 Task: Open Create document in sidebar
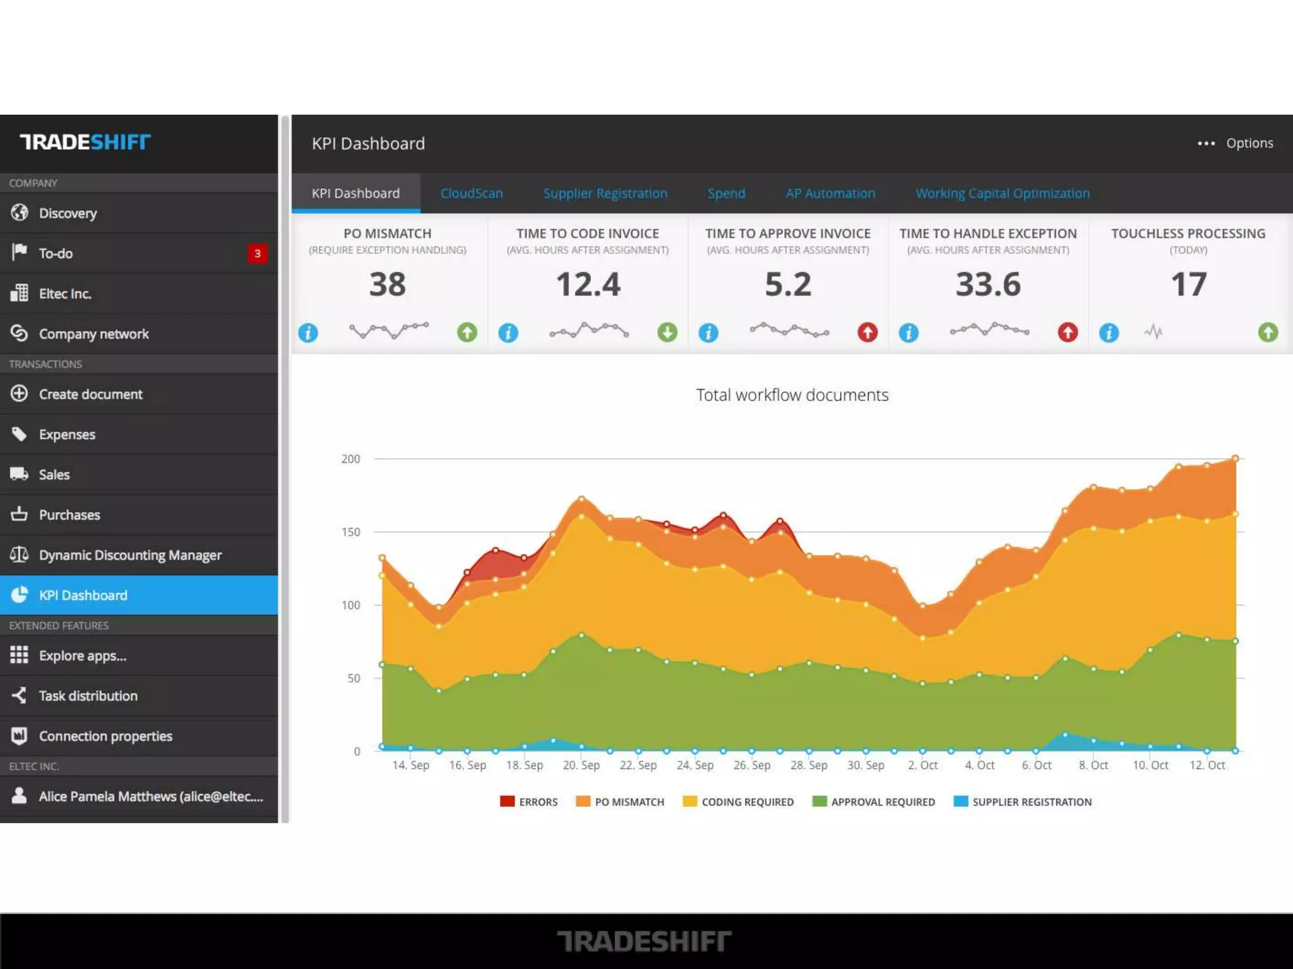90,394
